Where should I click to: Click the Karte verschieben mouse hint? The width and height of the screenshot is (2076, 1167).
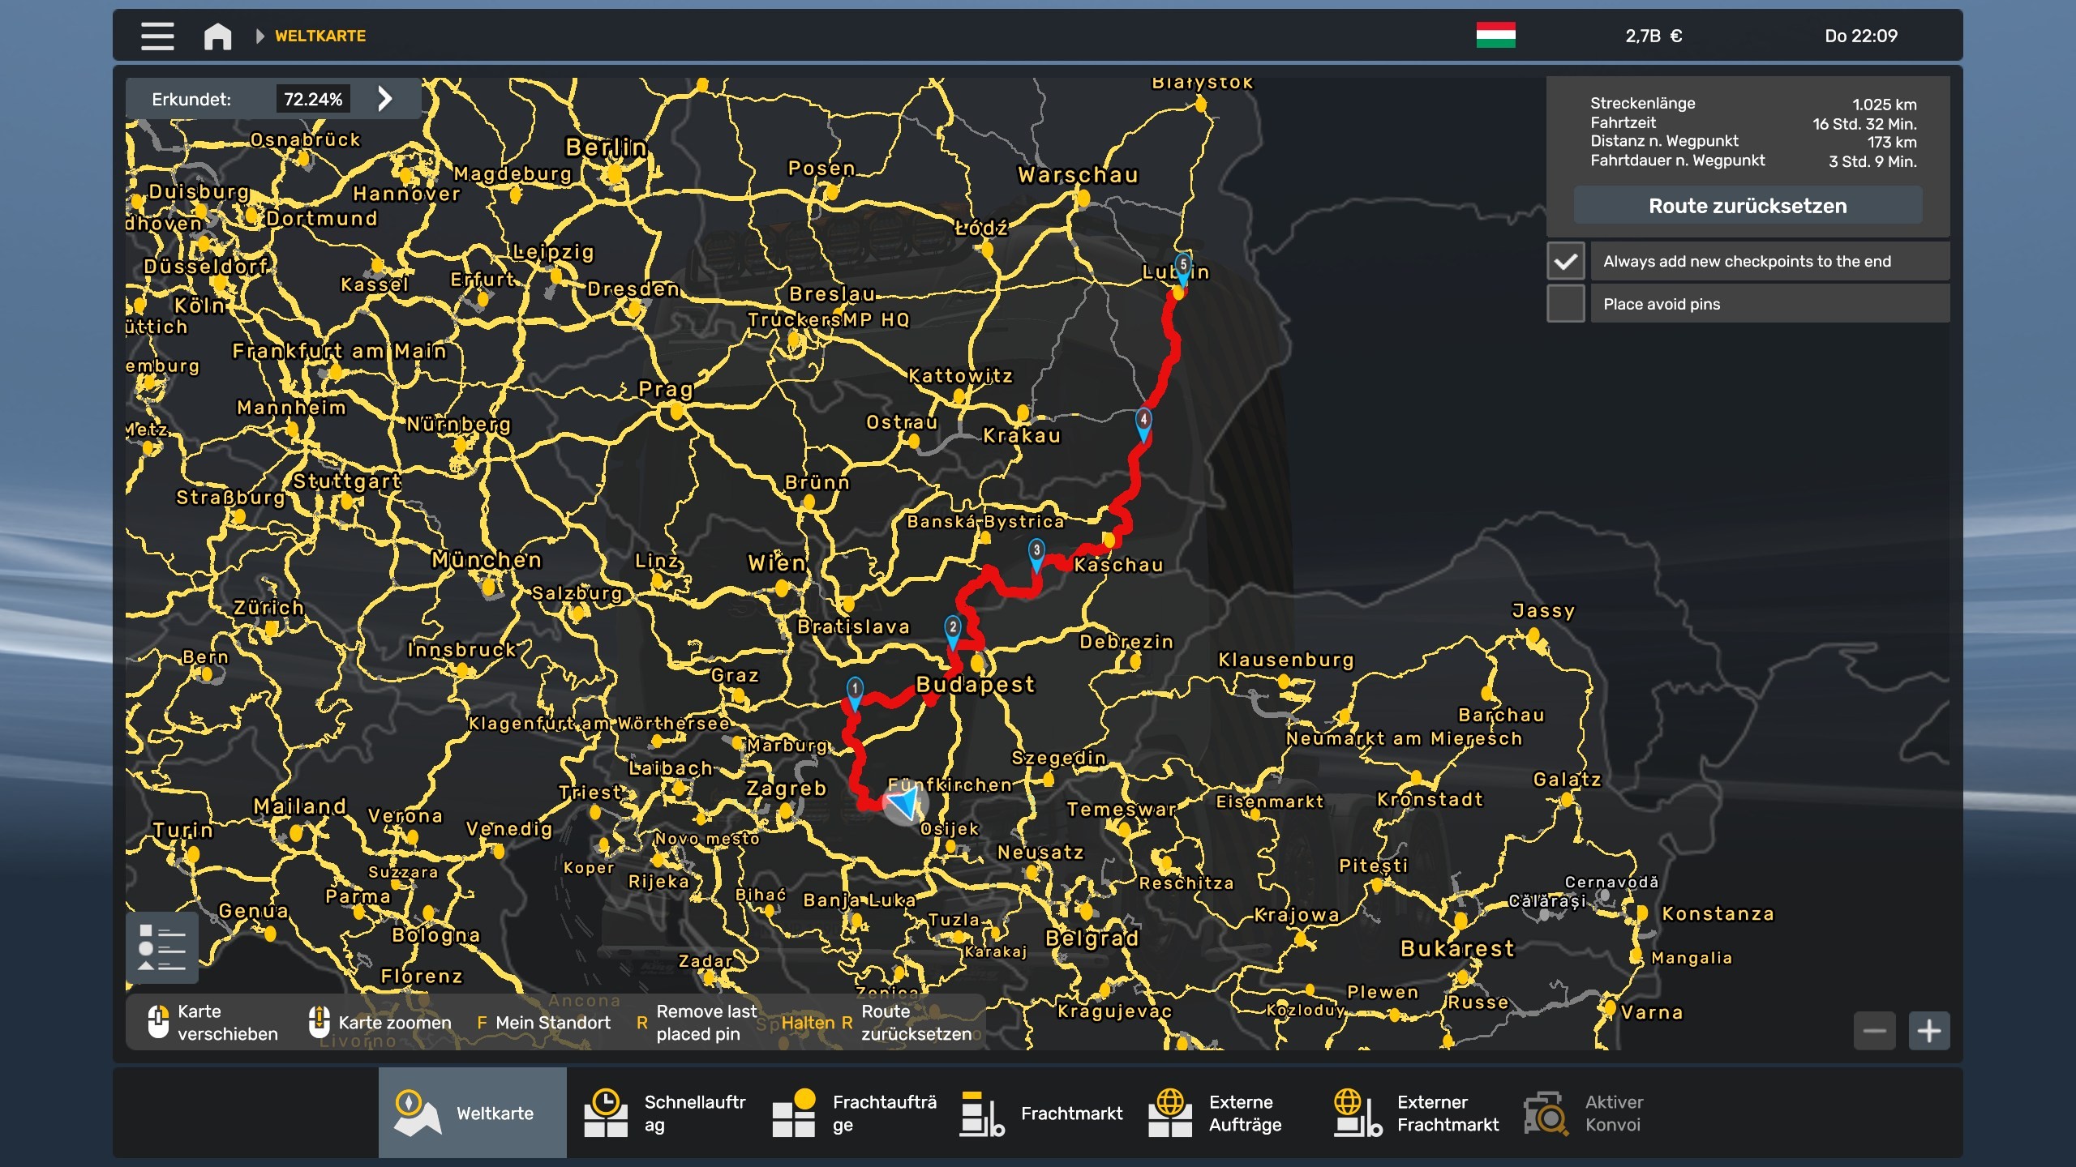[213, 1023]
